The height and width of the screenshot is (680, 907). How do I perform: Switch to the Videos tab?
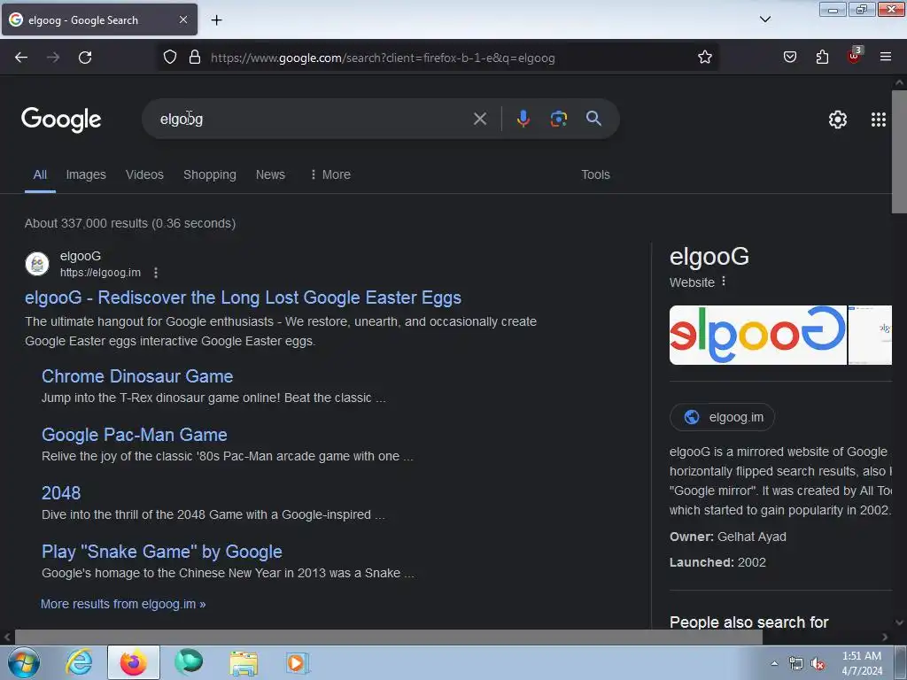click(x=144, y=174)
